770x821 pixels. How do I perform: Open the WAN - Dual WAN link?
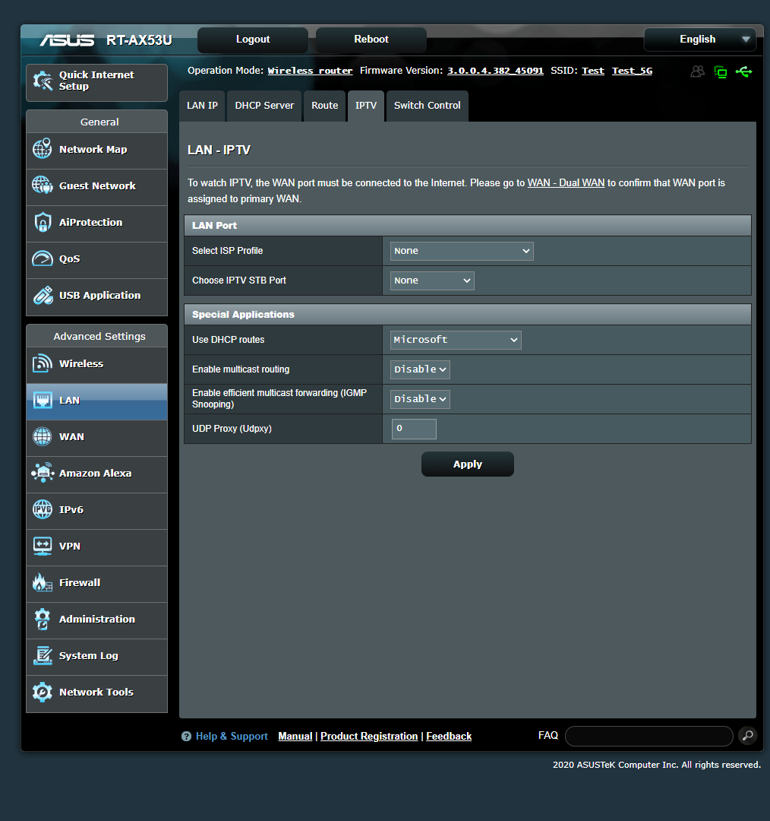(x=566, y=182)
